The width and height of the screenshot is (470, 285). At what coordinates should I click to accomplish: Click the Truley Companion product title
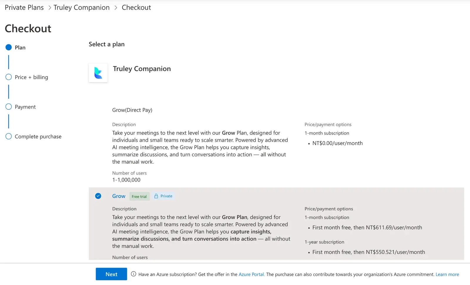coord(142,69)
